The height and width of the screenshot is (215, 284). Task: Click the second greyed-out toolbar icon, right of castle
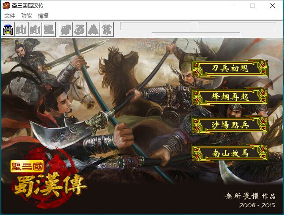(x=22, y=29)
